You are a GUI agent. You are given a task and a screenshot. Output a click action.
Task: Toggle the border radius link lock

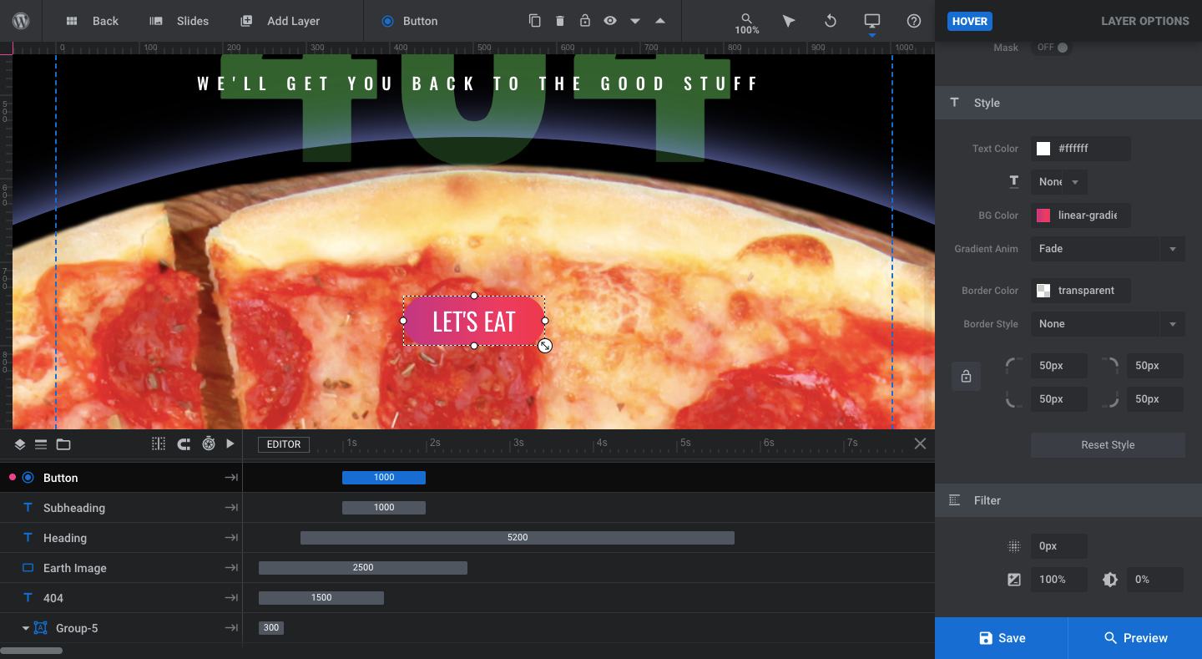966,377
